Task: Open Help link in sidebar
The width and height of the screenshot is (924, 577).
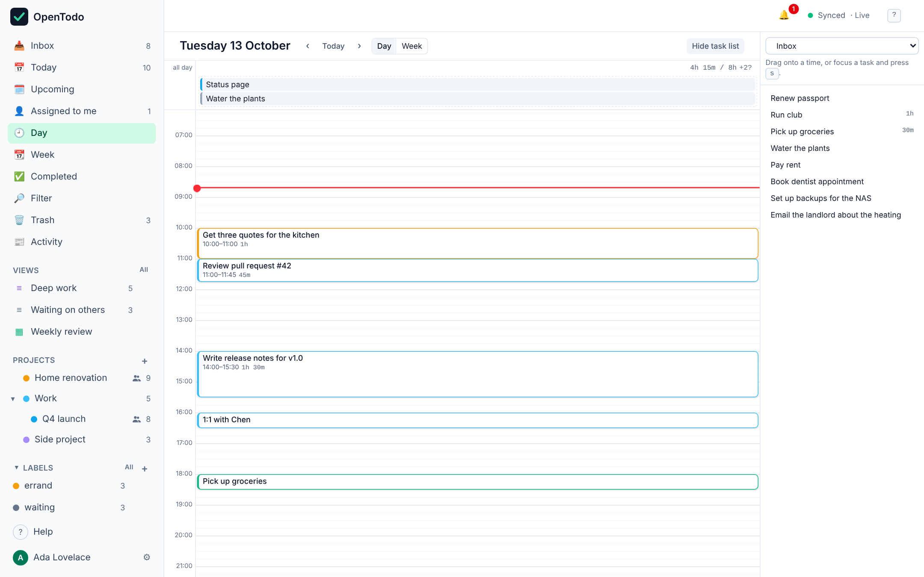Action: [43, 532]
